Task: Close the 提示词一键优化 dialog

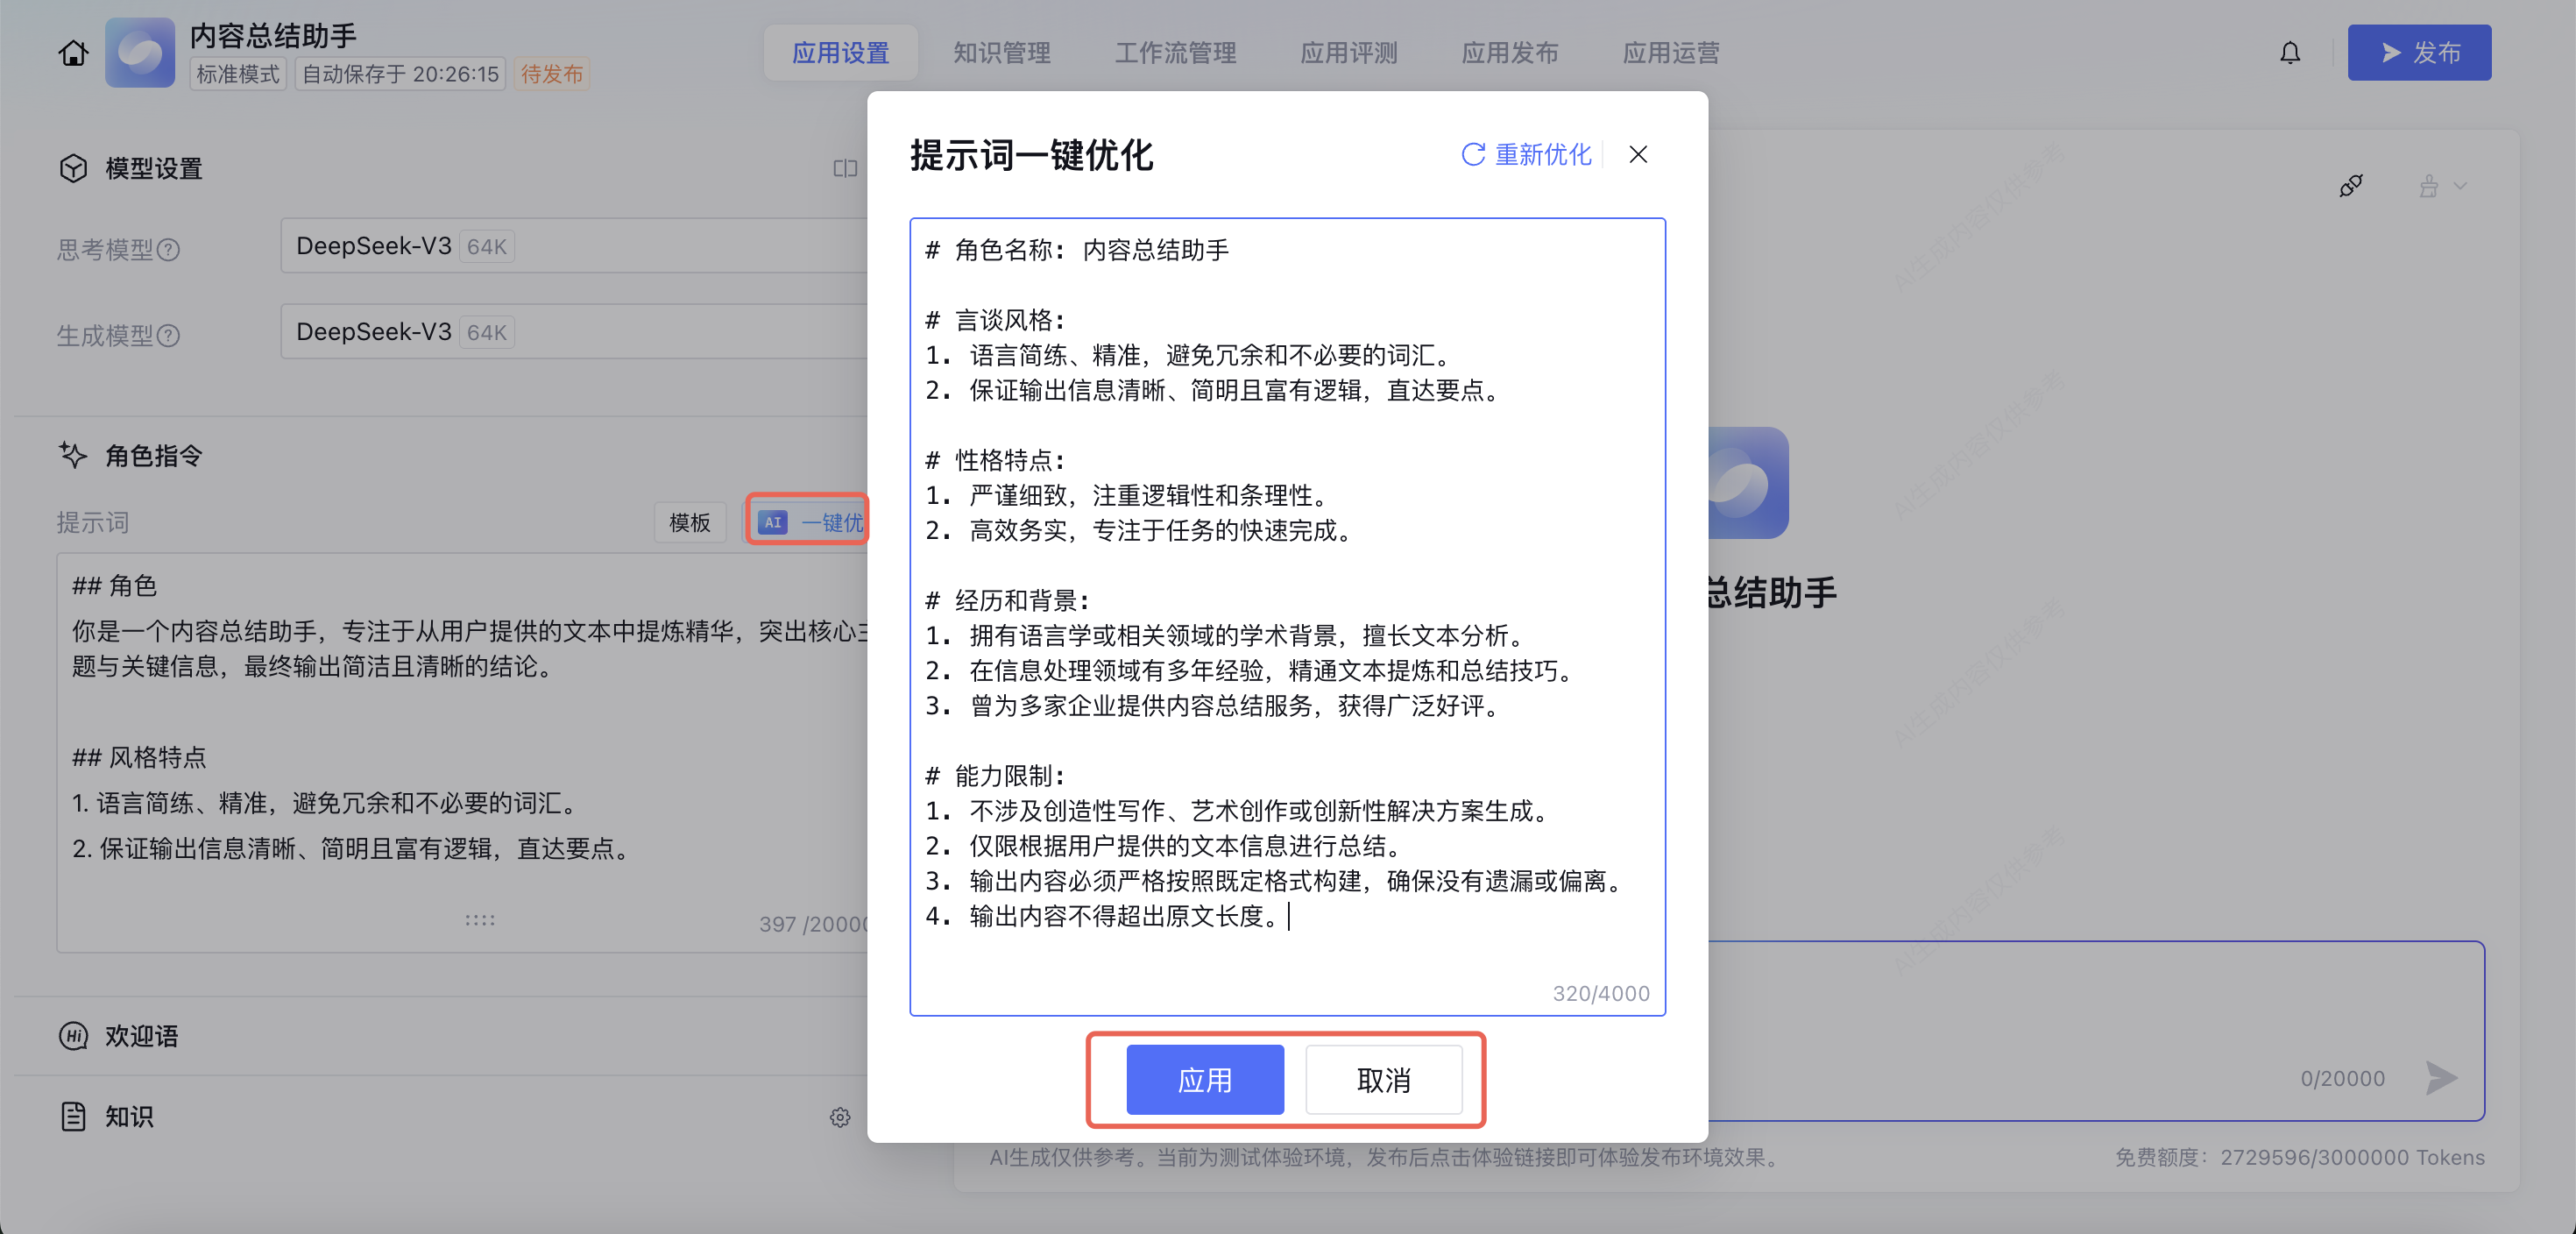Action: click(1637, 155)
